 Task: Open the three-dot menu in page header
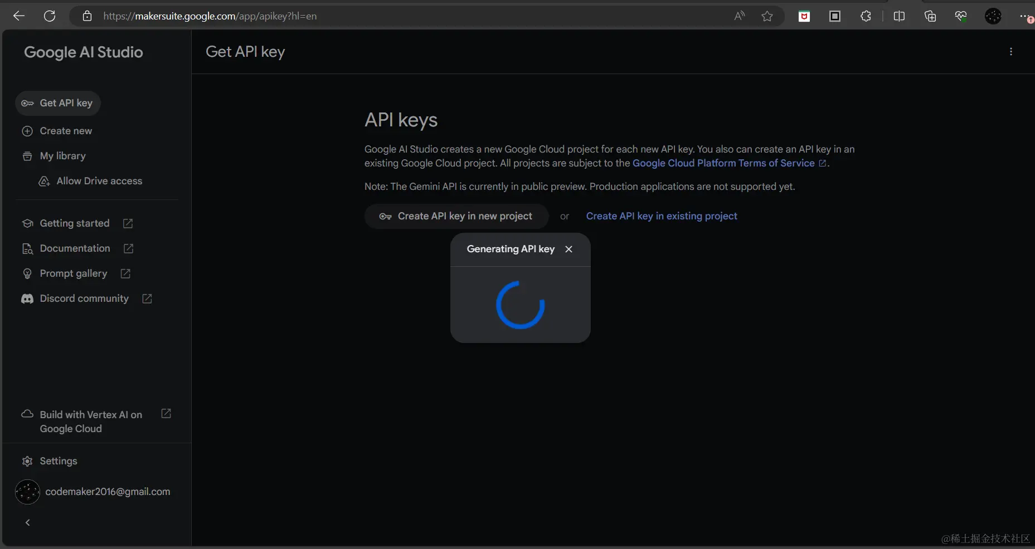[1011, 52]
